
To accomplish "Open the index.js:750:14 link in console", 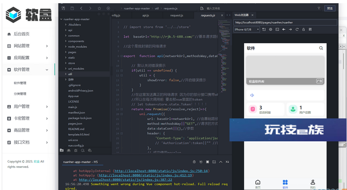I will (161, 171).
